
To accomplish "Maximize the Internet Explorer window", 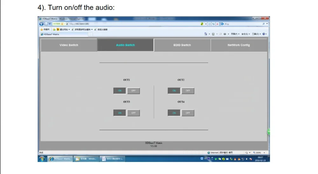I will pyautogui.click(x=259, y=18).
